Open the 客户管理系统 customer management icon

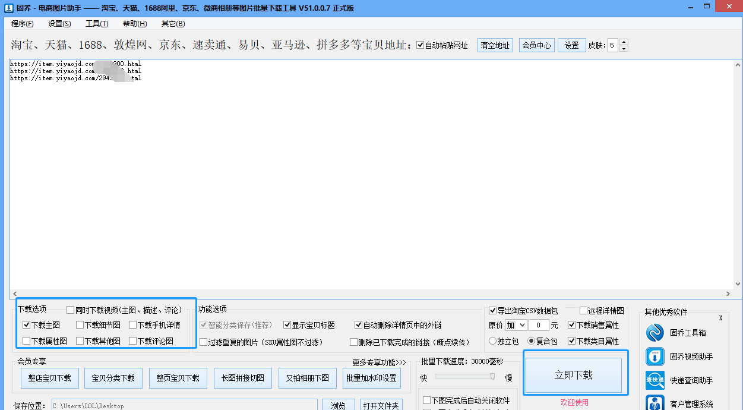[x=655, y=402]
